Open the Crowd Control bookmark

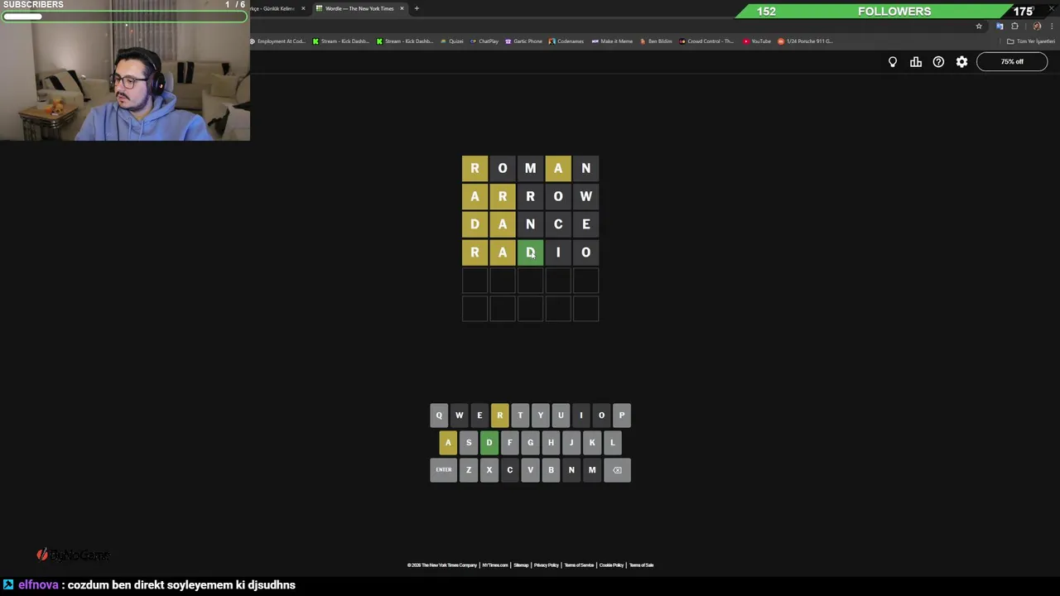706,41
